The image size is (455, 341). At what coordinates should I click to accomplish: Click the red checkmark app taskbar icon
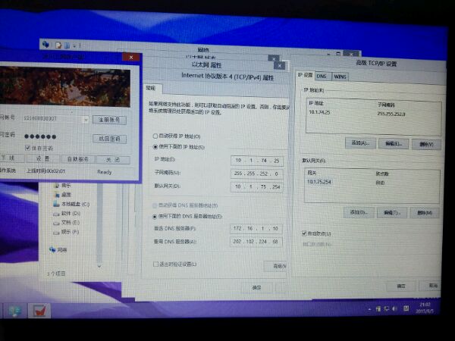pyautogui.click(x=39, y=311)
